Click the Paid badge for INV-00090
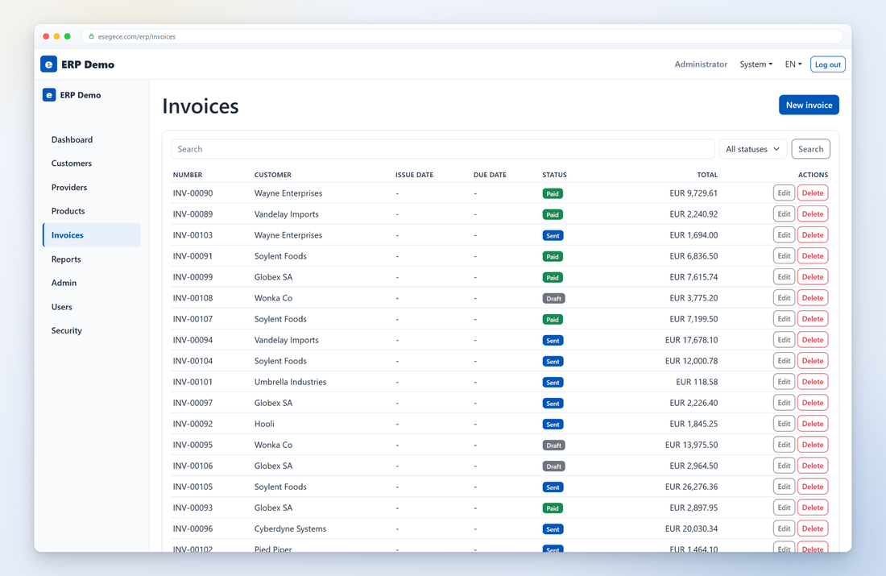The width and height of the screenshot is (886, 576). (x=553, y=194)
